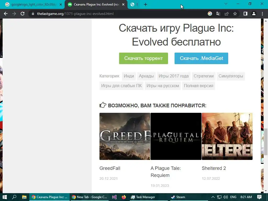Click the Скачать торрент button
This screenshot has height=201, width=268.
coord(143,58)
